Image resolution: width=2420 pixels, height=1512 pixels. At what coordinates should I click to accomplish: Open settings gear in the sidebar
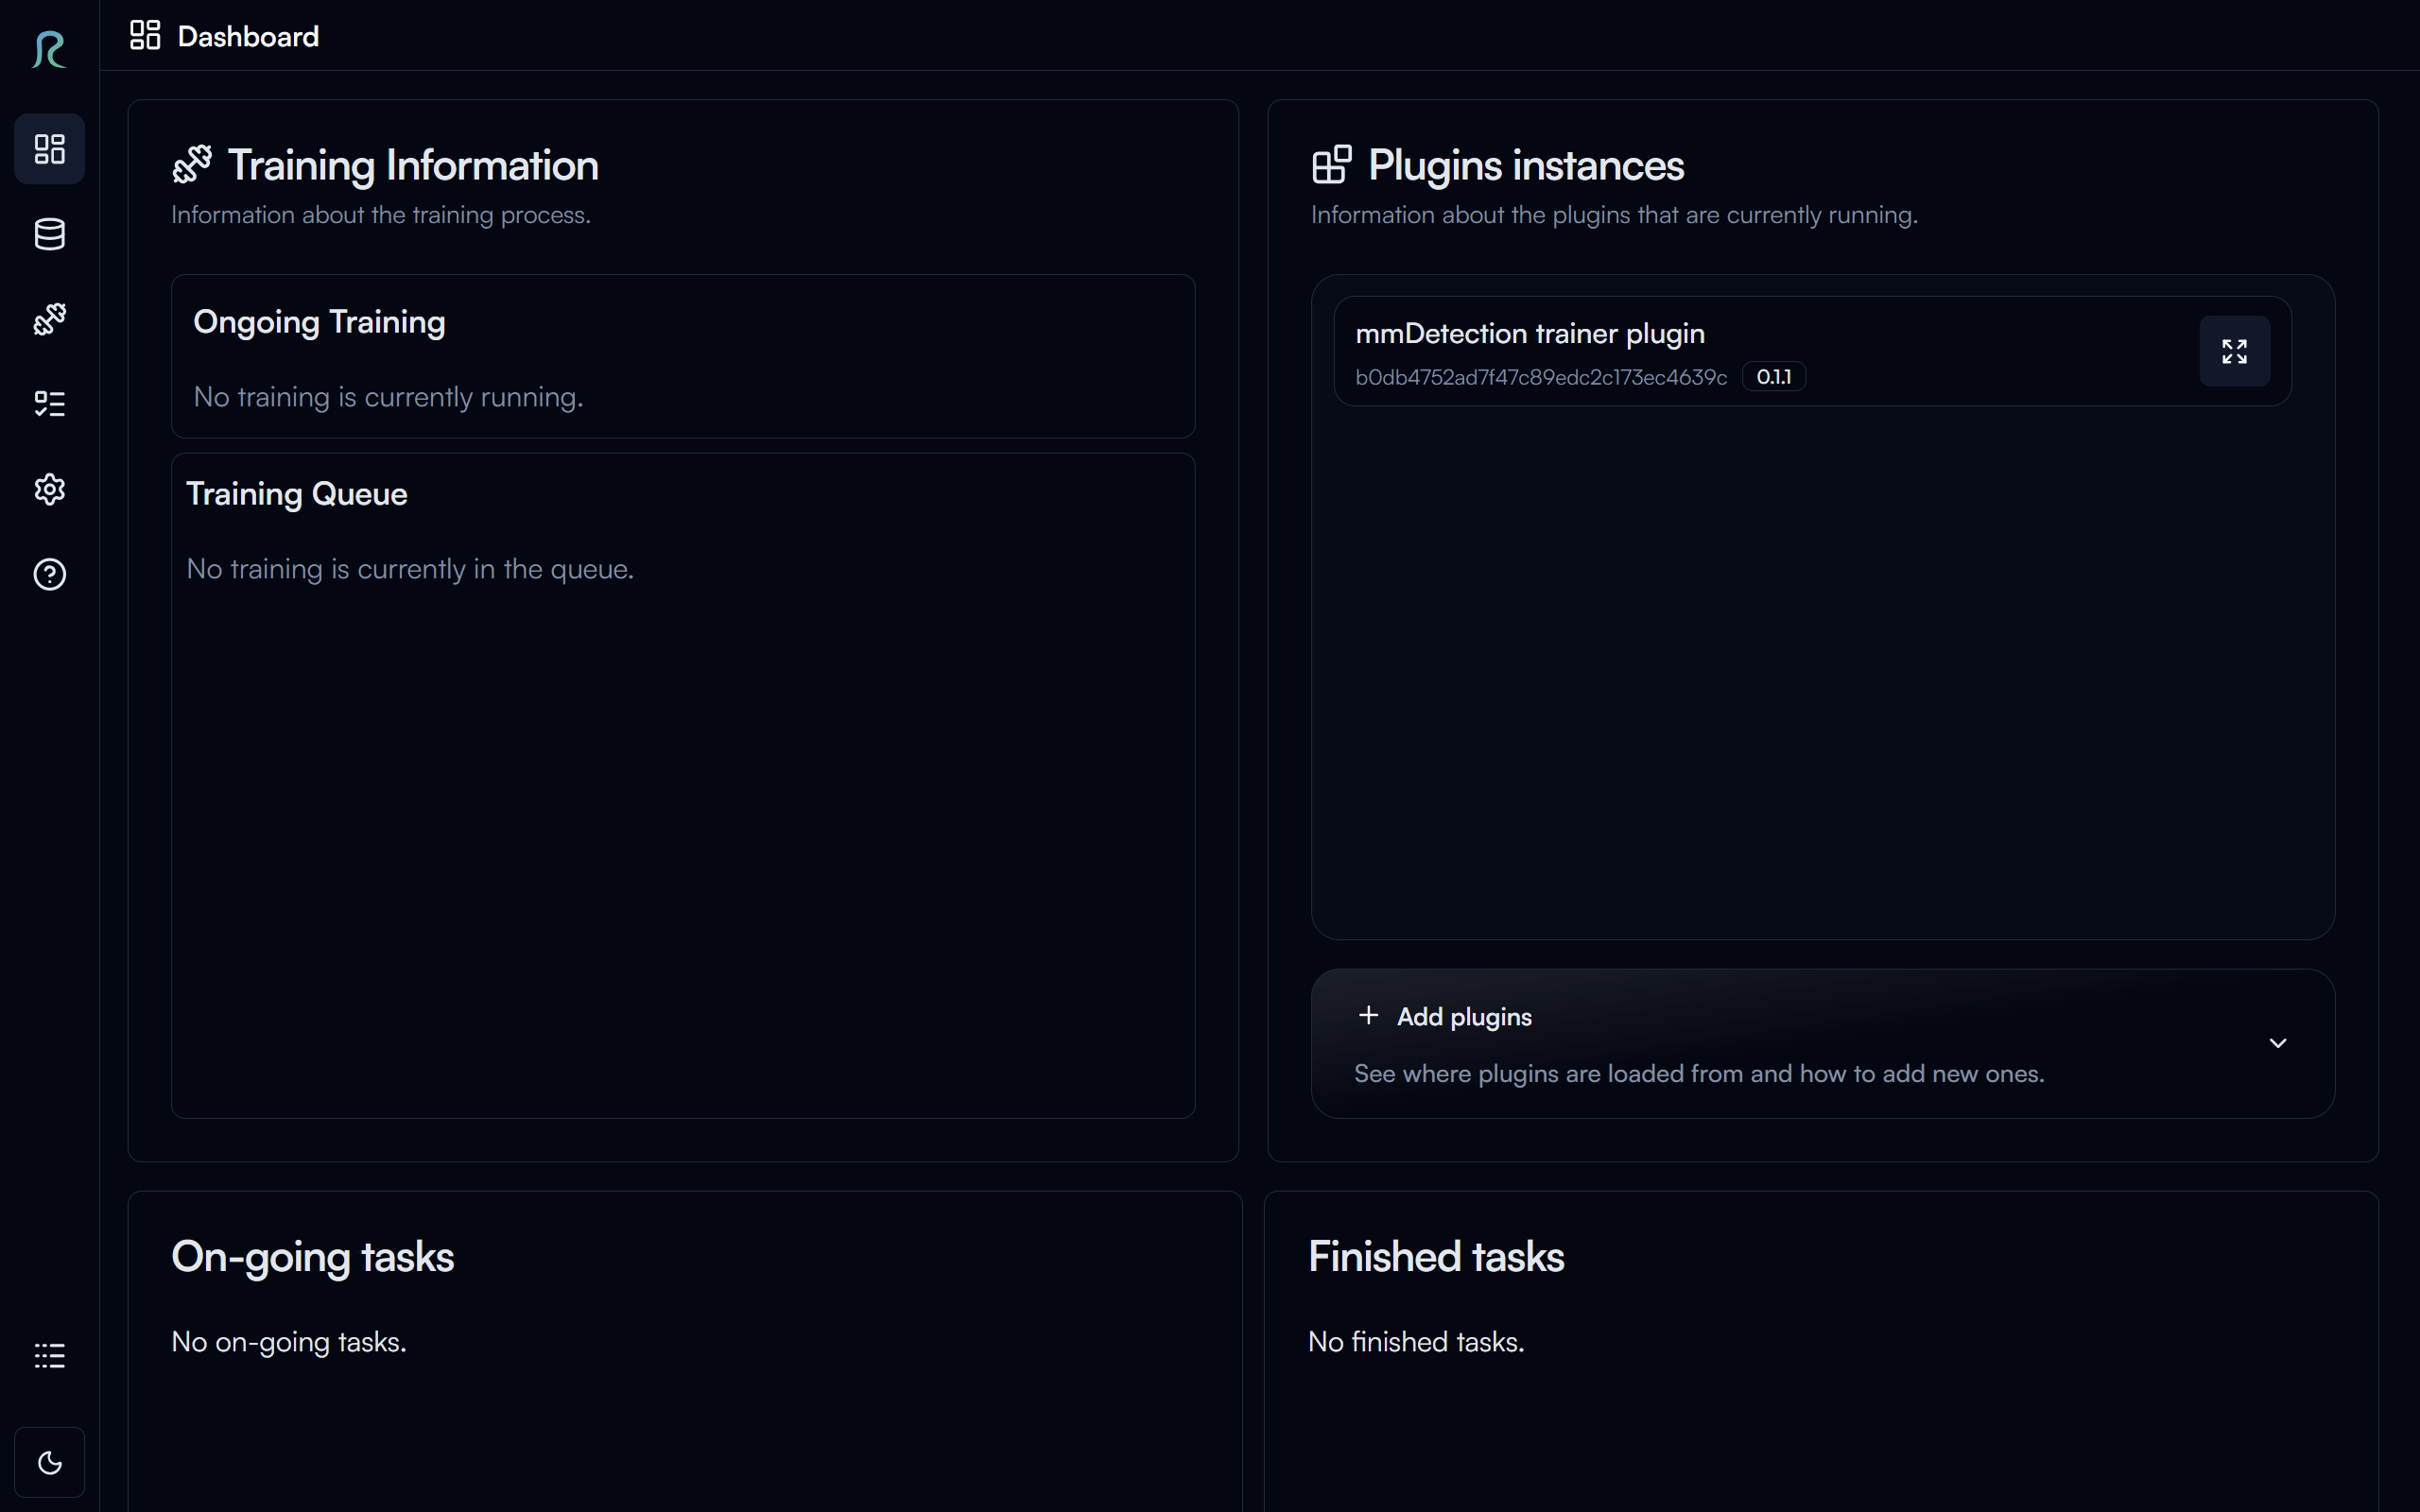(x=49, y=489)
